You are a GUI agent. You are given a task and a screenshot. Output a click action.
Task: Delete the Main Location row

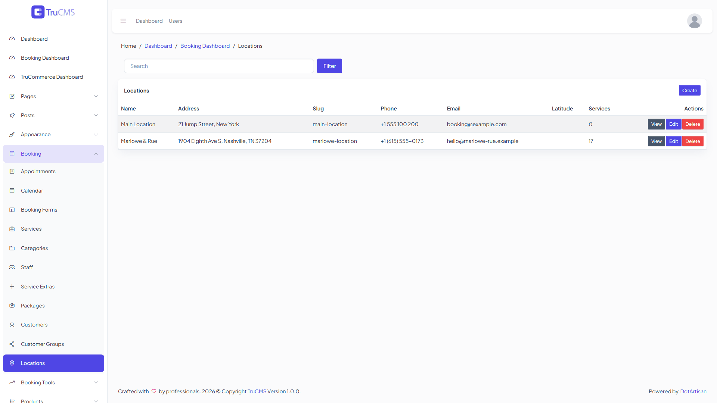tap(693, 124)
